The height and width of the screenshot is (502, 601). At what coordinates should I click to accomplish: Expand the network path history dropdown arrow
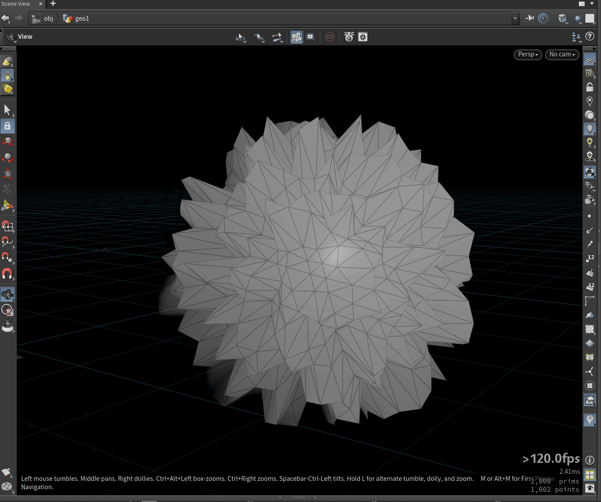(x=515, y=18)
